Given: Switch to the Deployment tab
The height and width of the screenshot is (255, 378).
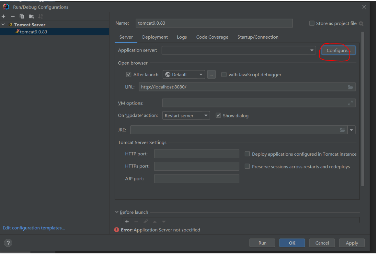Looking at the screenshot, I should [155, 37].
